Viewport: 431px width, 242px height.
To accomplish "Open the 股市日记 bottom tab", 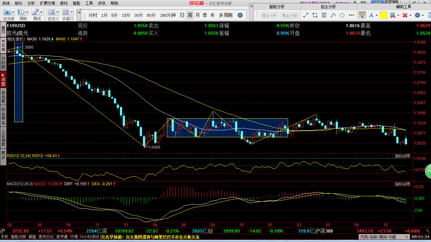I will pos(46,237).
